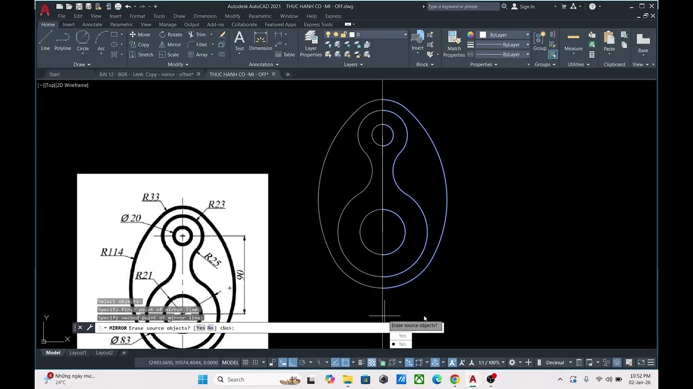
Task: Open the Decimal units dropdown in status bar
Action: [558, 363]
